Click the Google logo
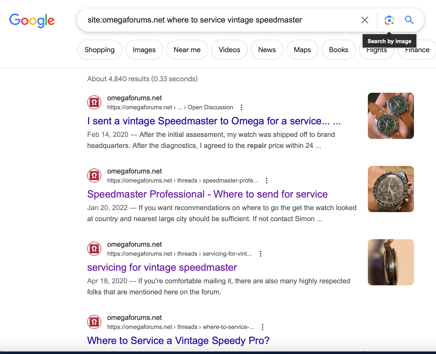This screenshot has width=436, height=354. pos(32,20)
